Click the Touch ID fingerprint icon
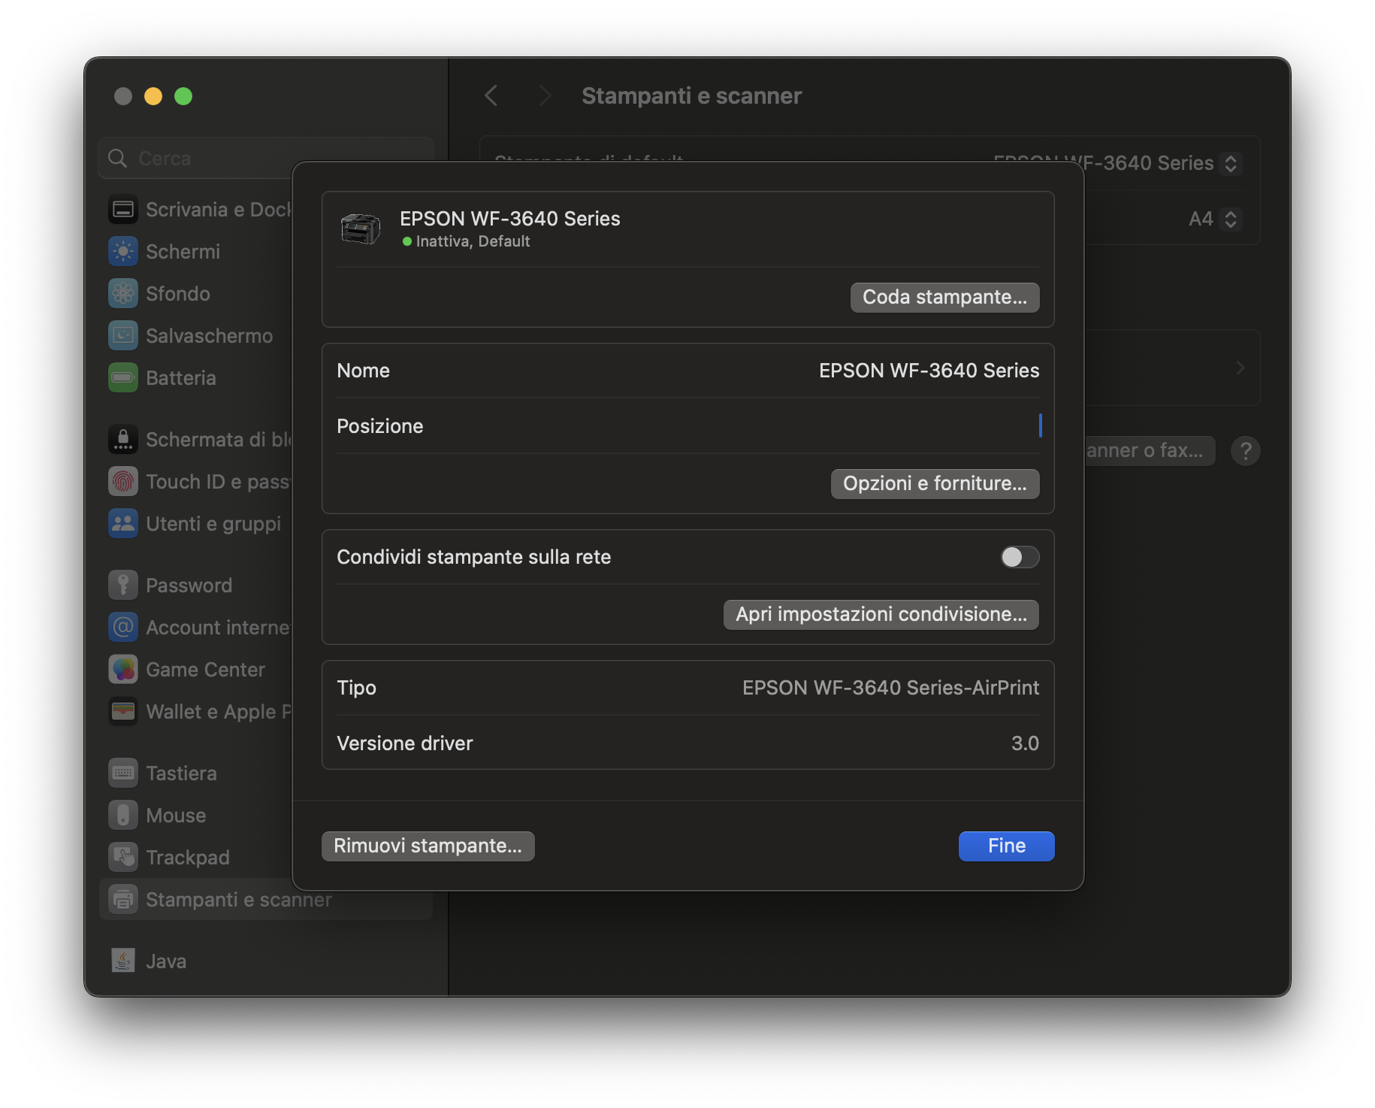Viewport: 1375px width, 1108px height. pyautogui.click(x=123, y=482)
